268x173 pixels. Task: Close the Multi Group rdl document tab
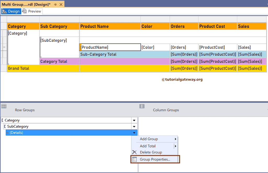(x=61, y=5)
